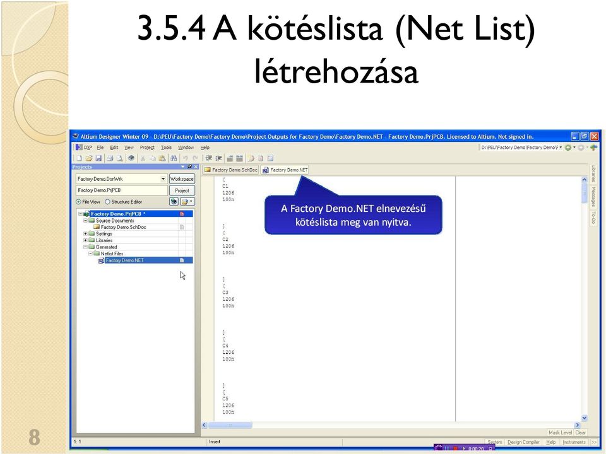
Task: Navigate back using green arrow icon
Action: click(568, 148)
